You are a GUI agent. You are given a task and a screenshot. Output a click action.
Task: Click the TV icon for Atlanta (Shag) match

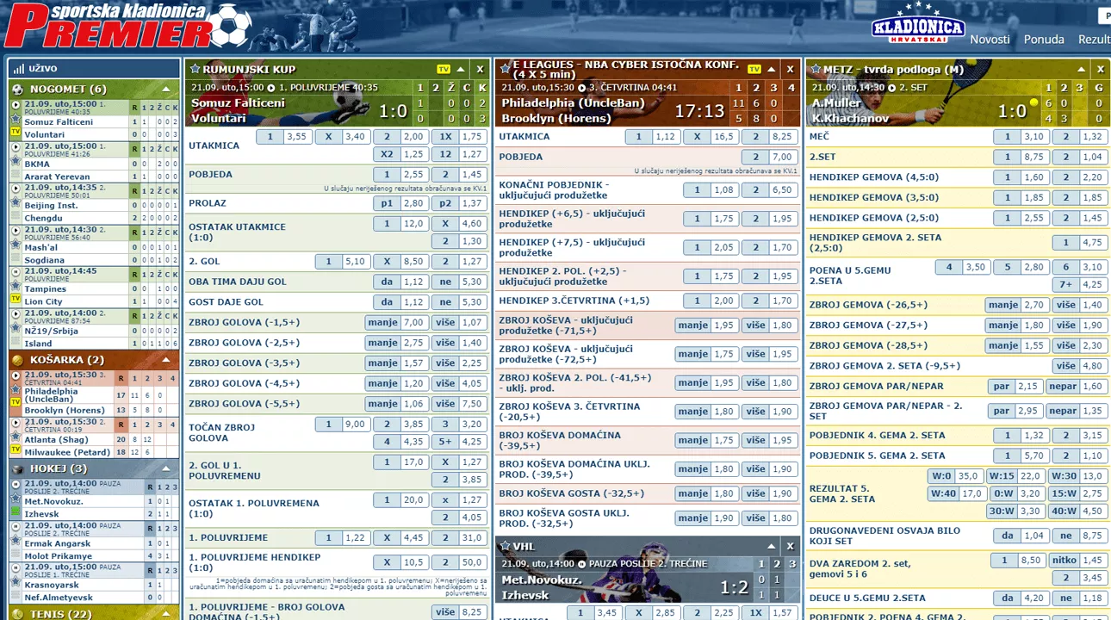[x=15, y=449]
